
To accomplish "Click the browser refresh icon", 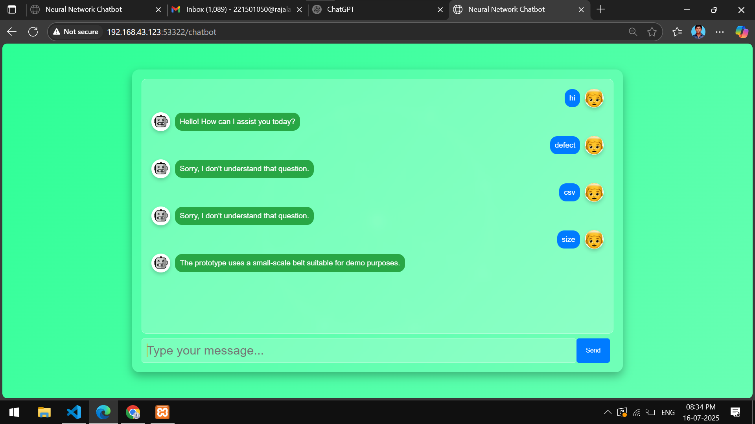I will coord(33,32).
